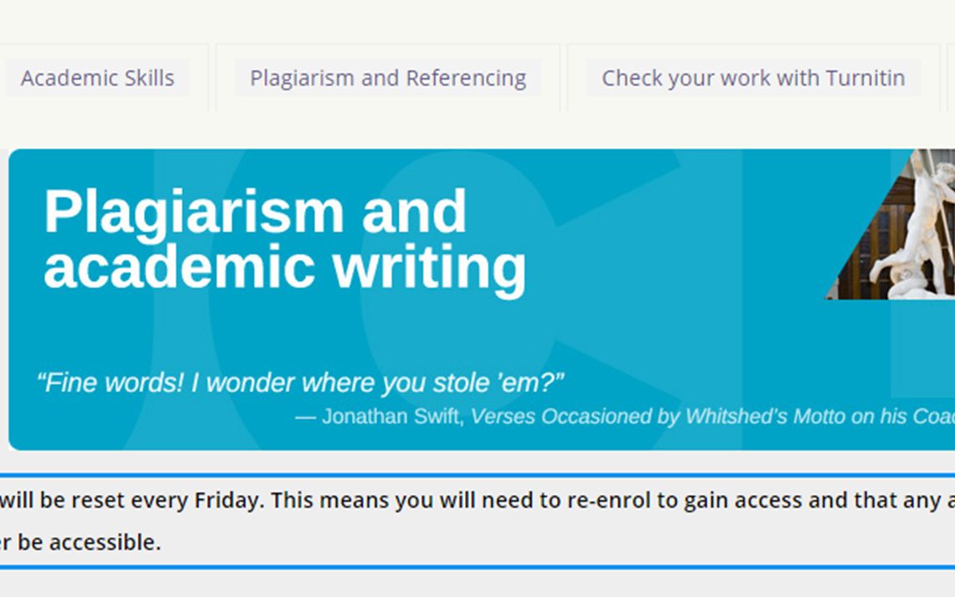Switch to Plagiarism and Referencing tab
This screenshot has height=597, width=955.
(388, 78)
